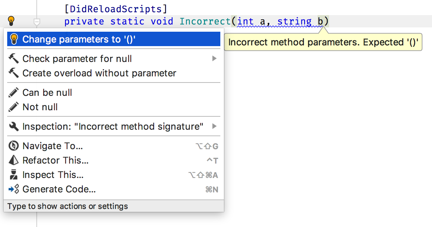This screenshot has width=432, height=227.
Task: Expand Check parameter for null submenu arrow
Action: [x=215, y=59]
